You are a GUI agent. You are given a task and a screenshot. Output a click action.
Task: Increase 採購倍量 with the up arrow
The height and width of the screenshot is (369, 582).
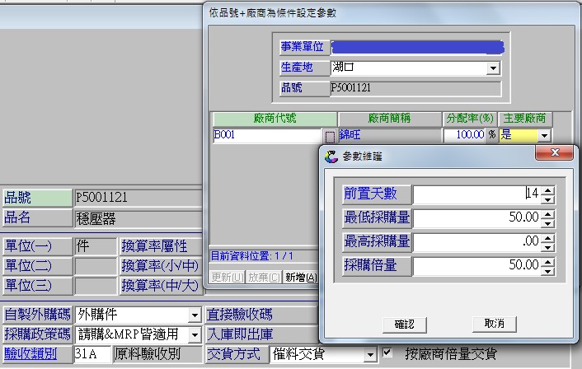[548, 263]
